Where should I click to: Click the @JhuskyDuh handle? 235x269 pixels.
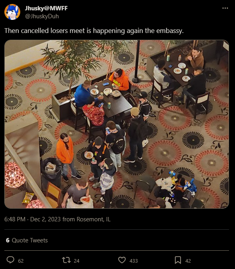(42, 16)
